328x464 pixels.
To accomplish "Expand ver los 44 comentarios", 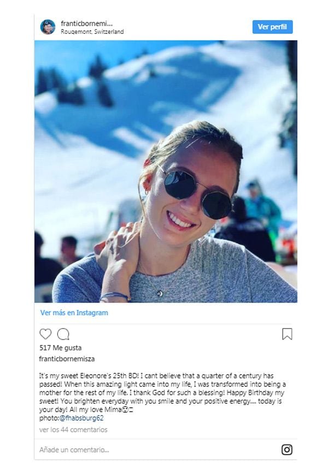I will pyautogui.click(x=73, y=430).
